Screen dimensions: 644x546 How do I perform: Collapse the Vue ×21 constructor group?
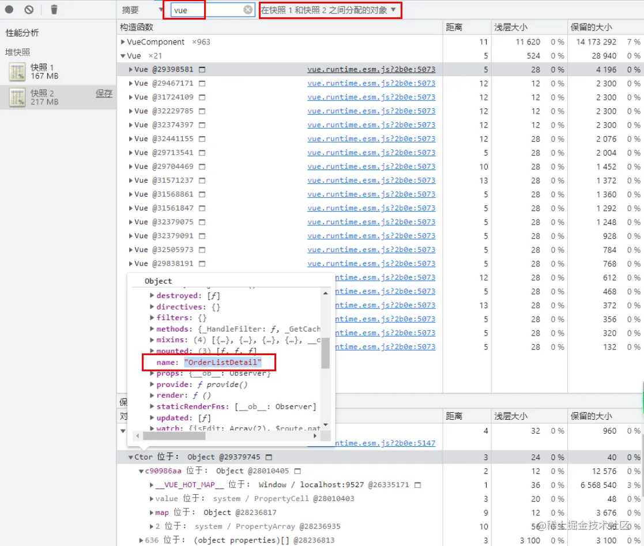[x=123, y=56]
